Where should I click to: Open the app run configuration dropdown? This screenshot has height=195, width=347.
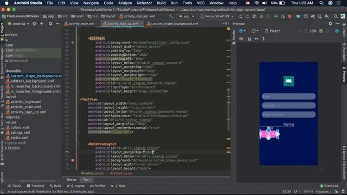(186, 16)
